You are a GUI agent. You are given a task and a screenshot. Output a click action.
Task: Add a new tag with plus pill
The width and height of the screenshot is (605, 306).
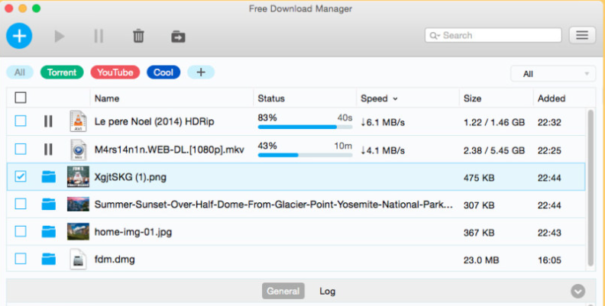coord(201,72)
